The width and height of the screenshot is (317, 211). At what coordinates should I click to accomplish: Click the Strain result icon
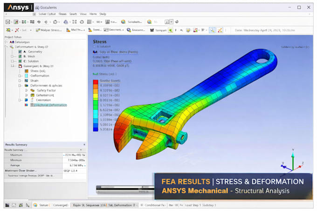pos(27,81)
